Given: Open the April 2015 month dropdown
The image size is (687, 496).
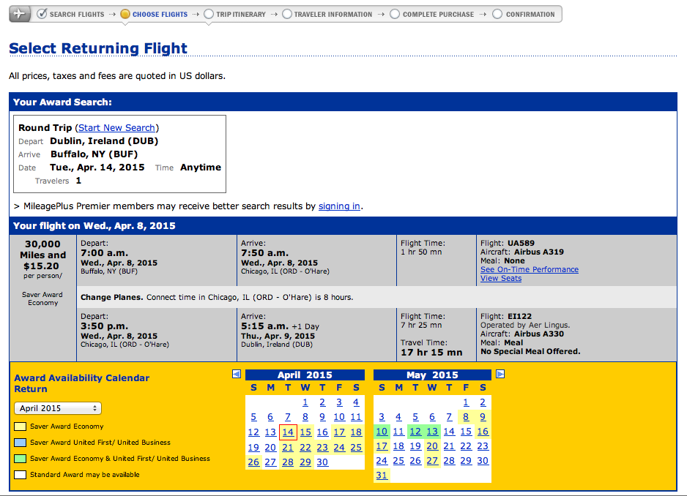Looking at the screenshot, I should (58, 408).
